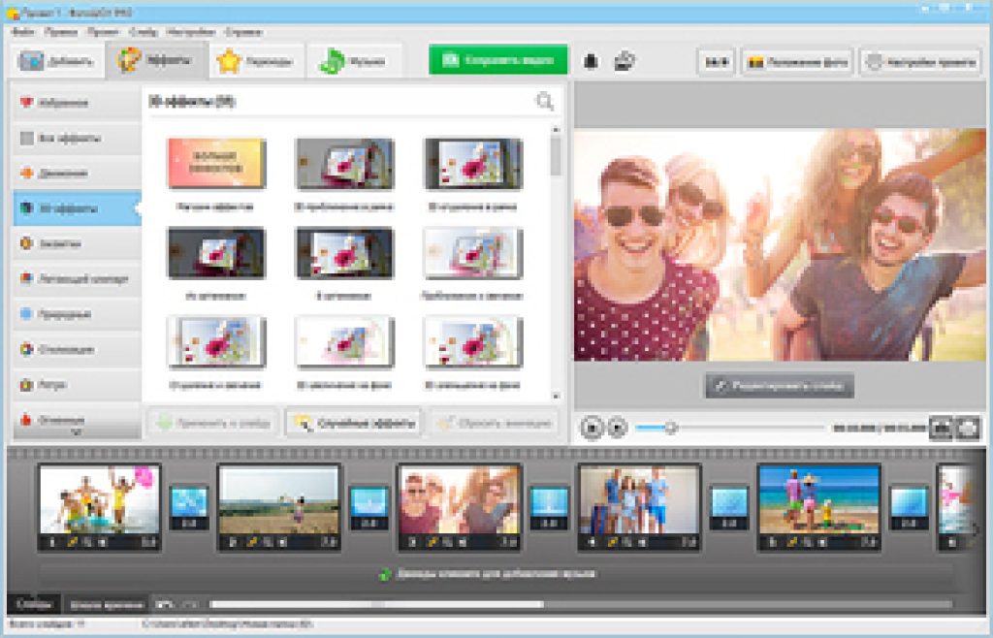
Task: Click Редактировать слайд under the preview
Action: [780, 386]
